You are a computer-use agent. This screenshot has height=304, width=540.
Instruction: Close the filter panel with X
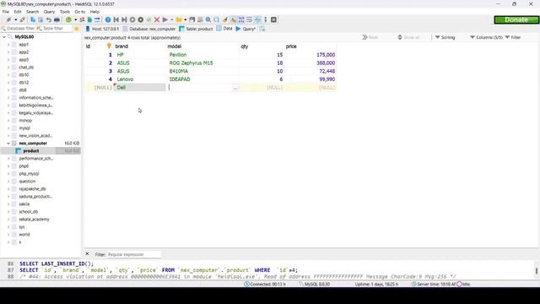click(x=87, y=253)
